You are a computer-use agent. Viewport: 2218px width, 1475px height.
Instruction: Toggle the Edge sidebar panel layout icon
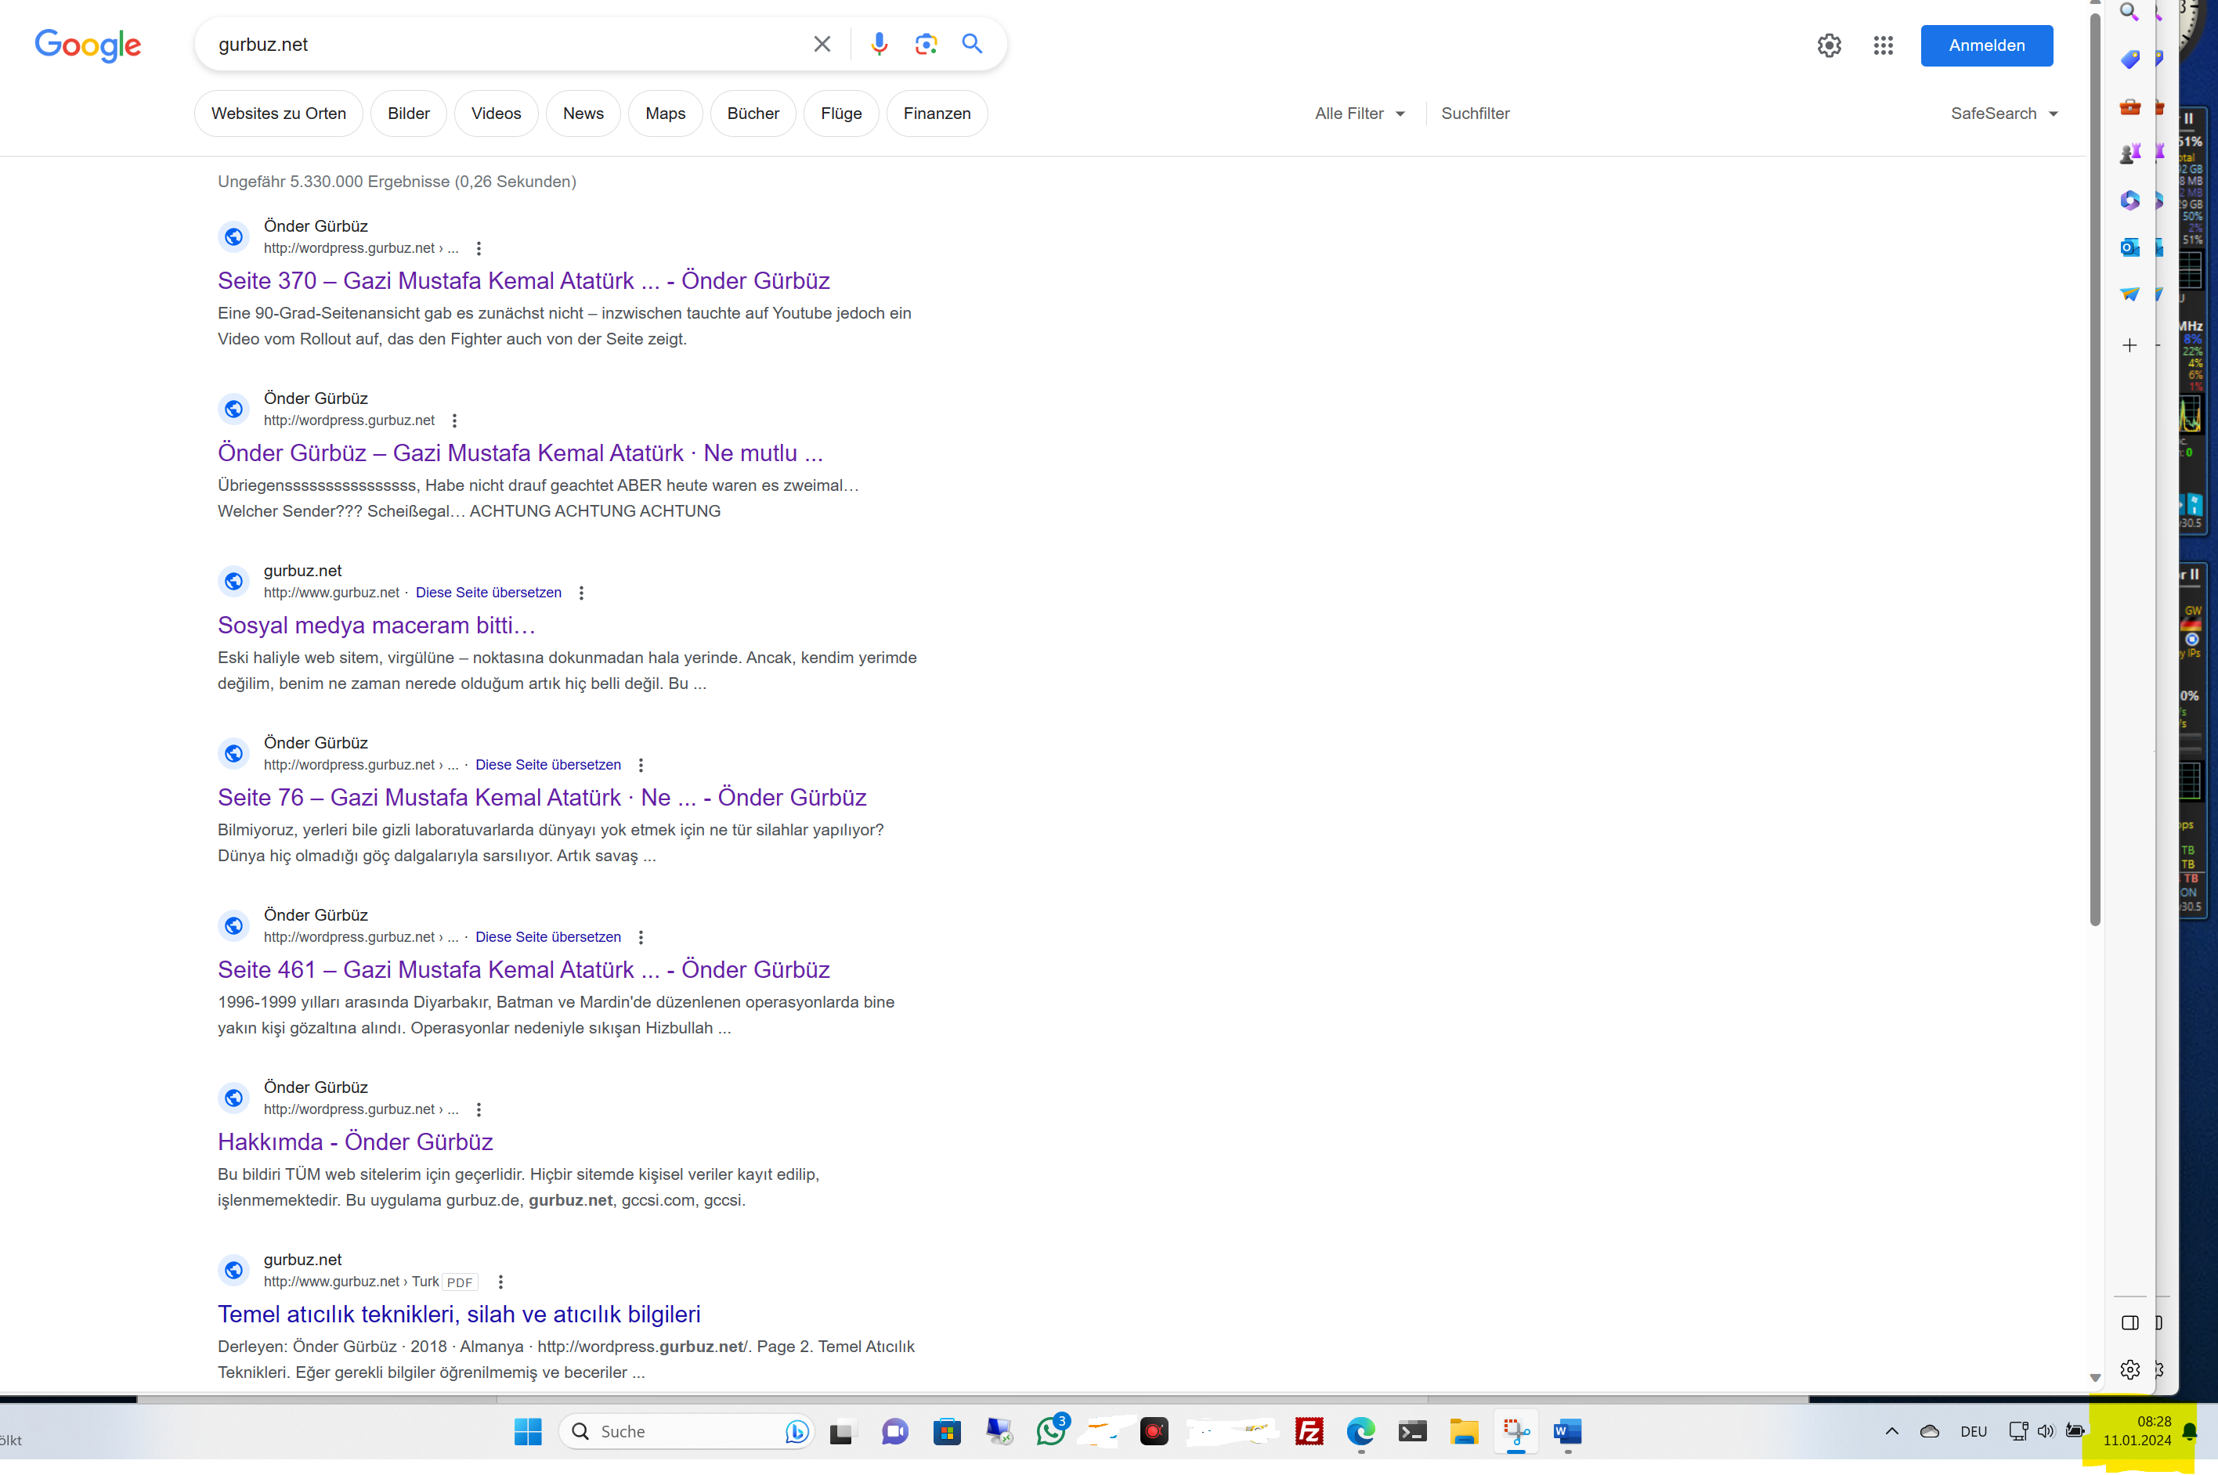click(x=2129, y=1322)
